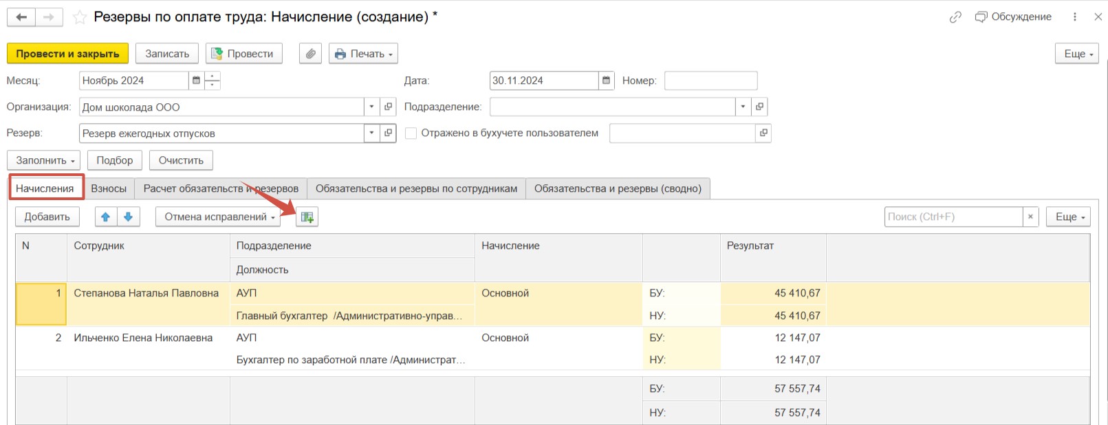Move row up with blue arrow
The height and width of the screenshot is (425, 1108).
click(x=106, y=217)
